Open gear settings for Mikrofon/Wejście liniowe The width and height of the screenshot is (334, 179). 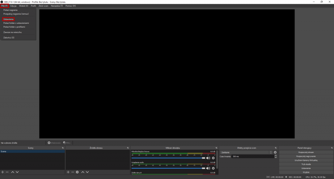point(213,158)
